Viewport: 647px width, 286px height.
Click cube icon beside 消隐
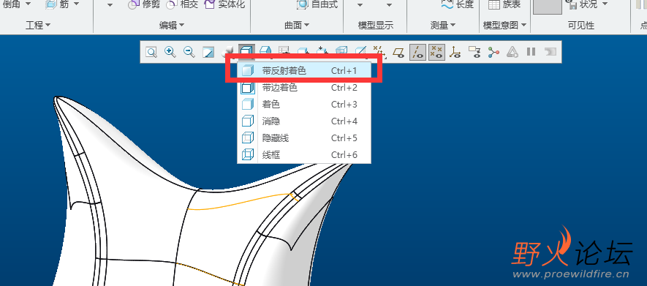[x=247, y=121]
